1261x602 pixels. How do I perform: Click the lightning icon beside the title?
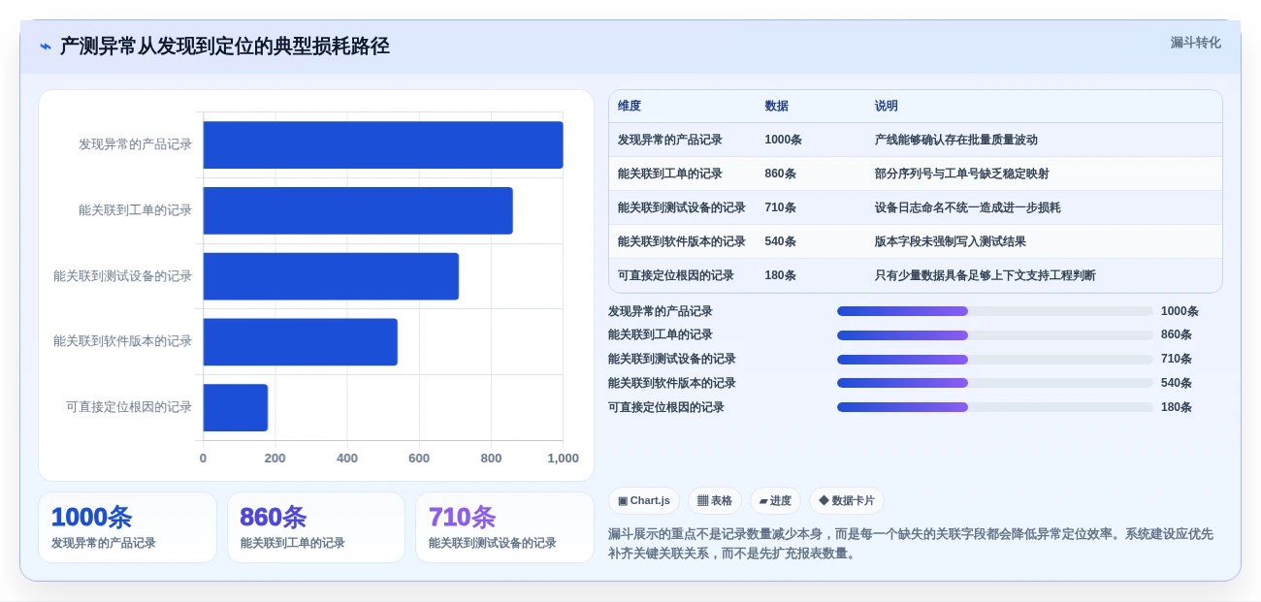click(46, 46)
